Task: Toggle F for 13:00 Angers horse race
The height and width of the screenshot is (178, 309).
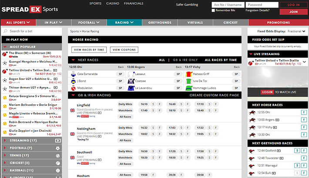Action: click(x=304, y=120)
